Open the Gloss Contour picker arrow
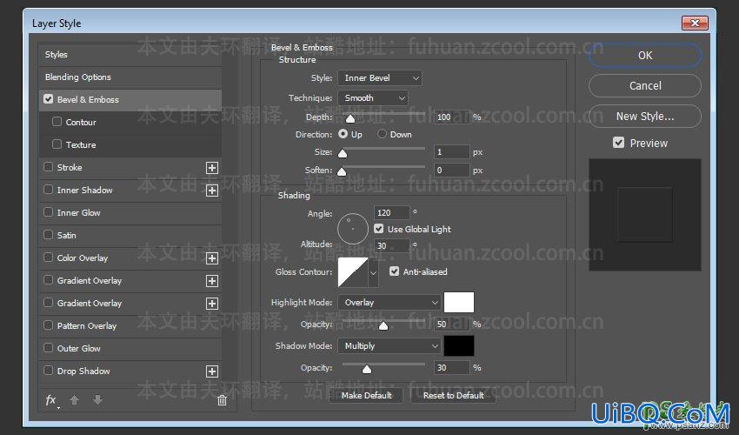 (373, 272)
